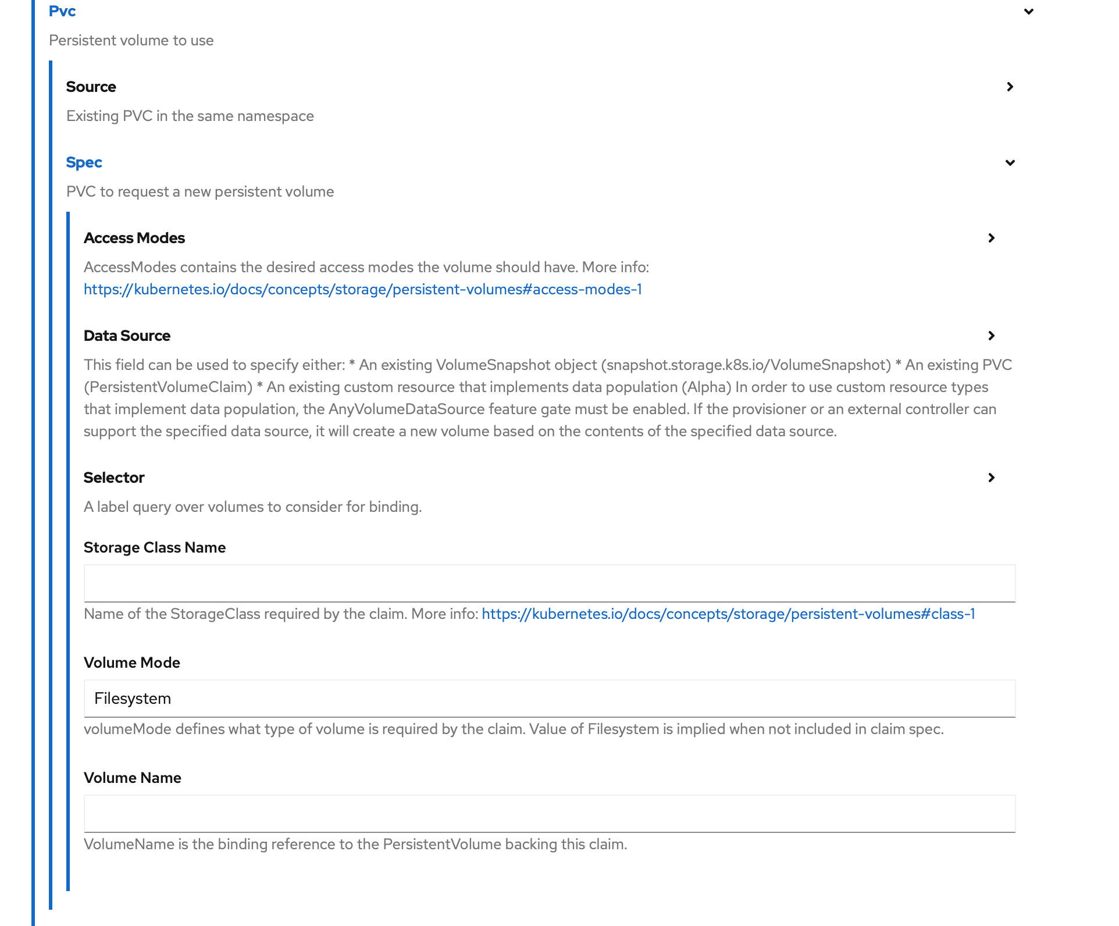Viewport: 1119px width, 926px height.
Task: Click the Pvc section heading
Action: pyautogui.click(x=62, y=11)
